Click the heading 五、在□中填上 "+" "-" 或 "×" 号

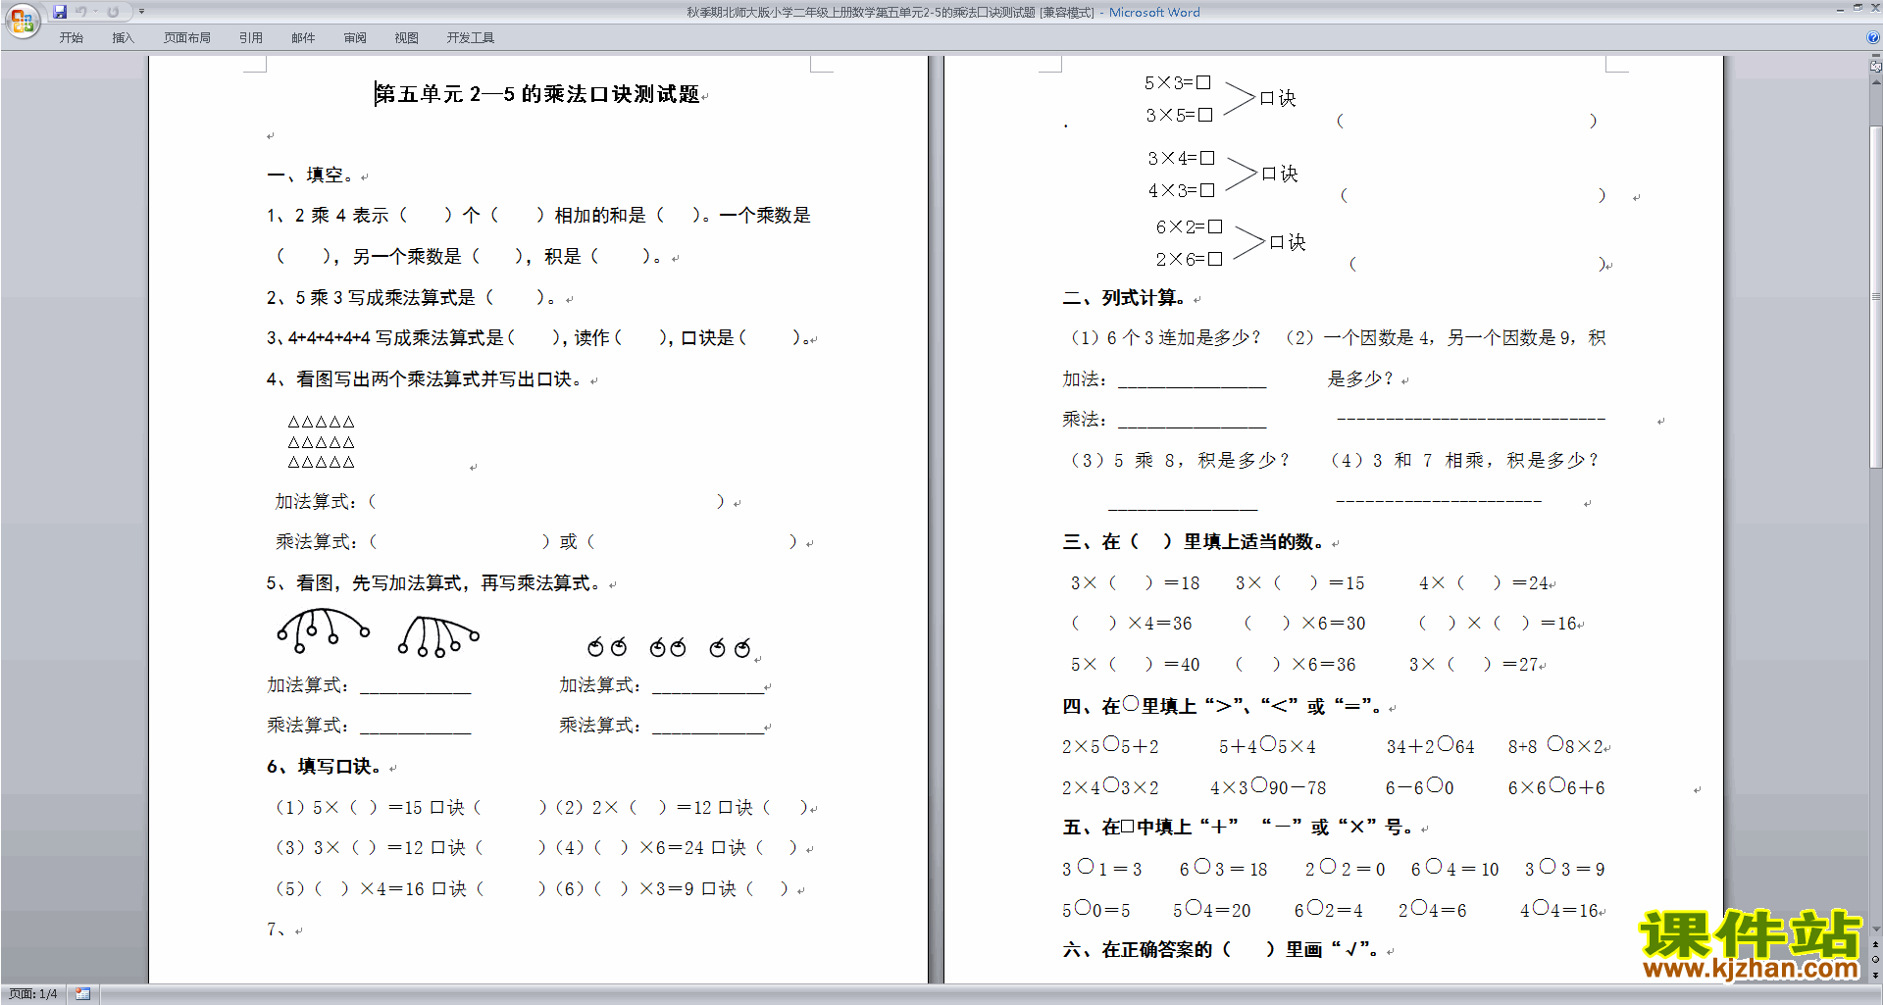pyautogui.click(x=1239, y=828)
